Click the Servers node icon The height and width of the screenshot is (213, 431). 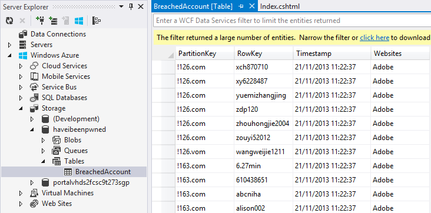23,45
